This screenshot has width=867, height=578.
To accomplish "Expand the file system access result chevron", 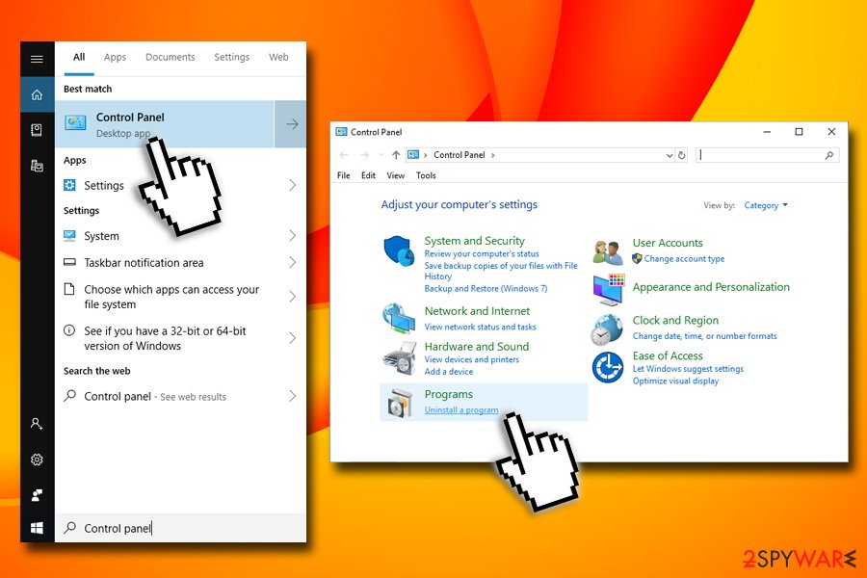I will [x=293, y=297].
